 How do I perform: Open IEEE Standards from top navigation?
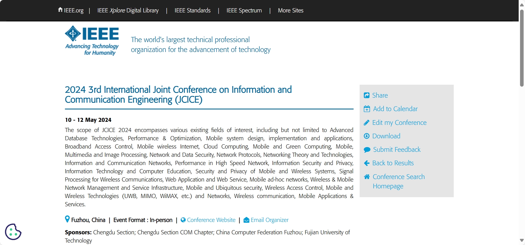(193, 10)
